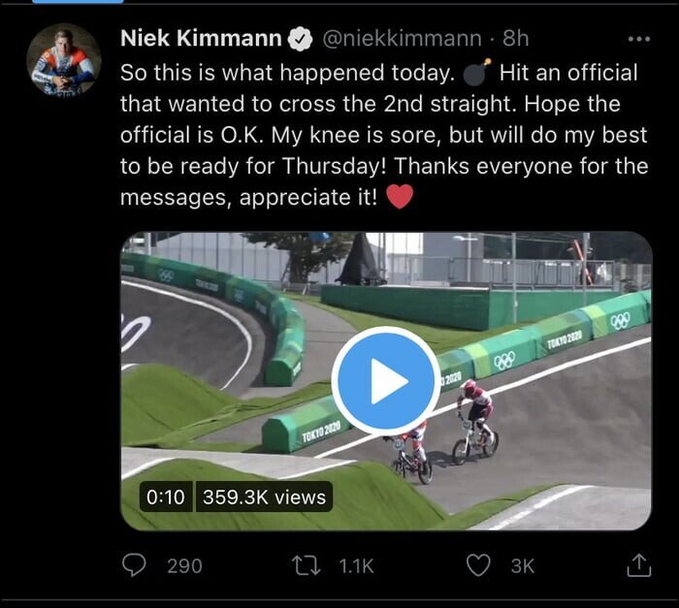Click the tweet body text
This screenshot has height=608, width=679.
coord(384,135)
